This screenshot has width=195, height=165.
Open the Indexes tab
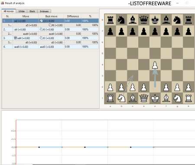coord(44,11)
